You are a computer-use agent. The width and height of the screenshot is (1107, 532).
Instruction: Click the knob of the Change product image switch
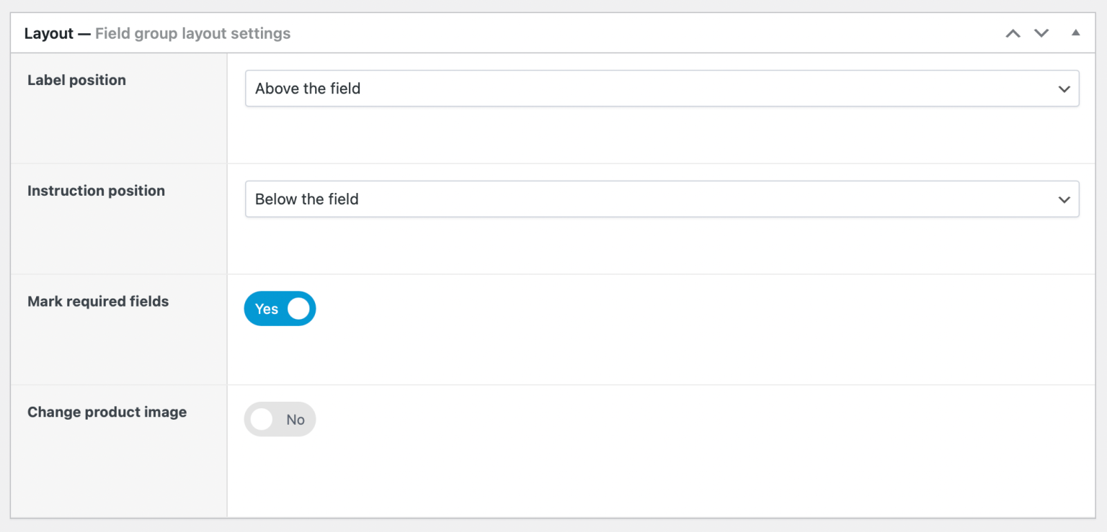(262, 419)
